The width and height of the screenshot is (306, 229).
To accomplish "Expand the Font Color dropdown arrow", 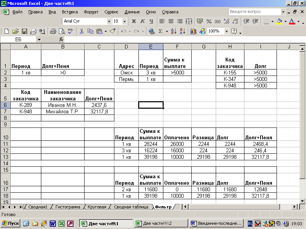I will (298, 21).
